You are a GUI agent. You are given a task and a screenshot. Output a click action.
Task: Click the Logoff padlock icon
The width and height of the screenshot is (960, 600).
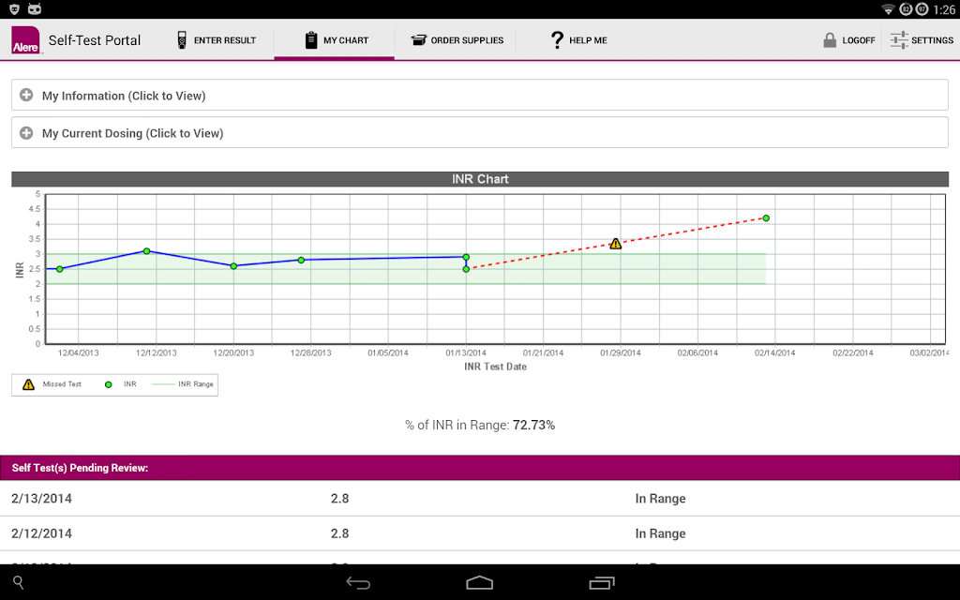coord(830,39)
